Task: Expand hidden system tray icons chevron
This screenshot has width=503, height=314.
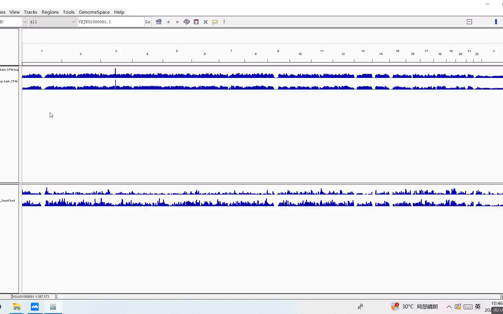Action: (x=449, y=307)
